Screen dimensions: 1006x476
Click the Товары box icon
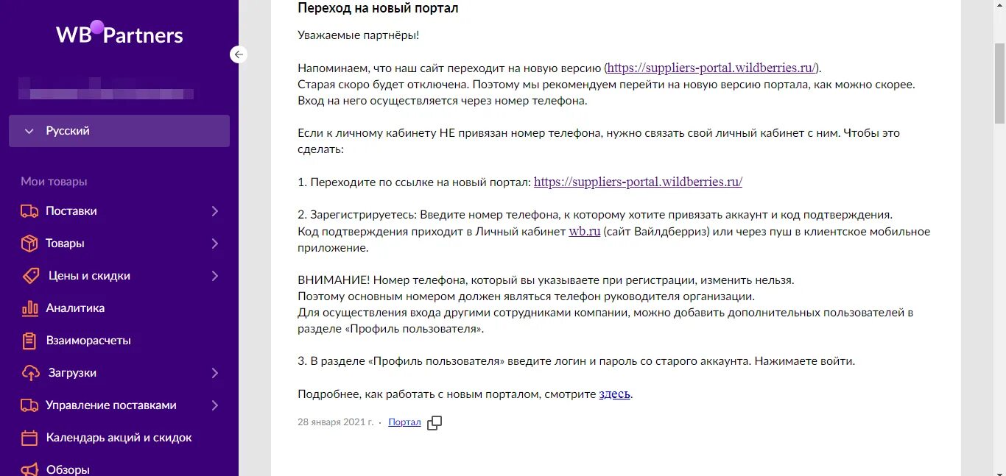(x=29, y=244)
